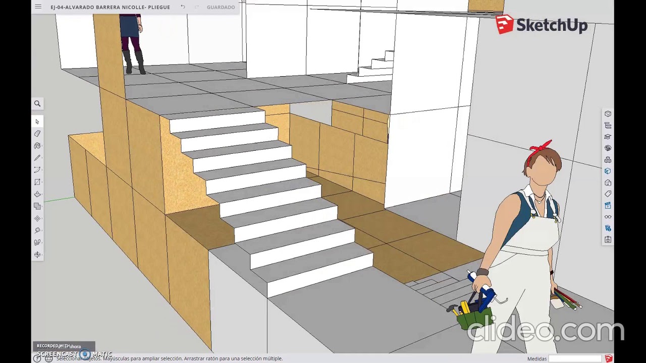
Task: Open the Tags panel
Action: [608, 194]
